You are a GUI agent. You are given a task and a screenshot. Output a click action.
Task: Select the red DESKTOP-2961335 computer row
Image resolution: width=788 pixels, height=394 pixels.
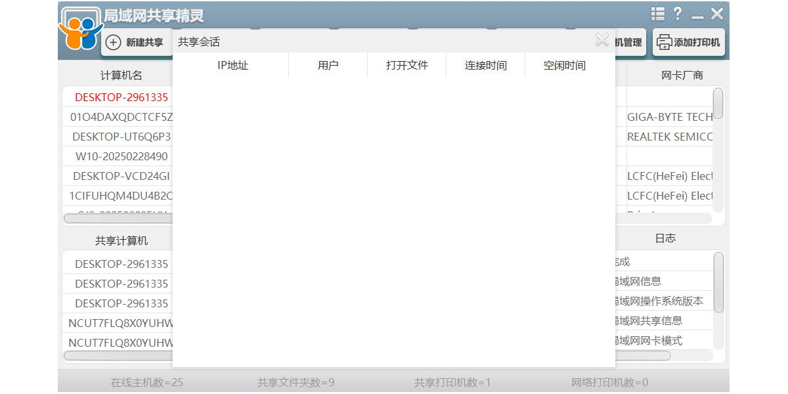point(121,97)
